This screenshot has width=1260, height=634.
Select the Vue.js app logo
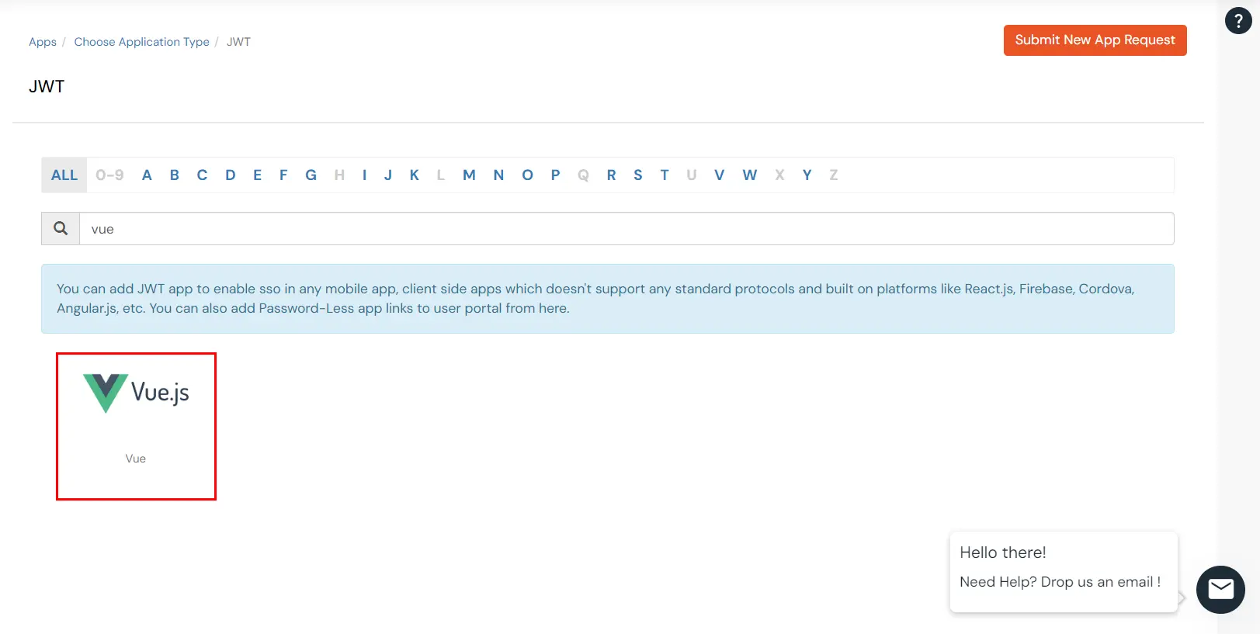point(136,393)
